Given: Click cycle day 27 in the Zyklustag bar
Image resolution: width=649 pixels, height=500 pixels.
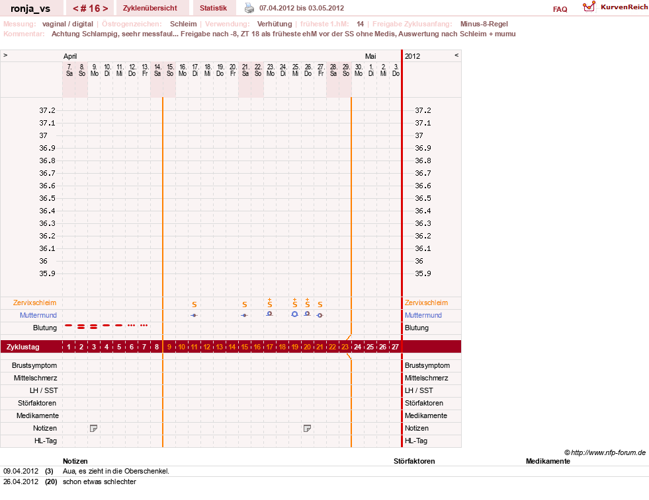Looking at the screenshot, I should click(395, 347).
